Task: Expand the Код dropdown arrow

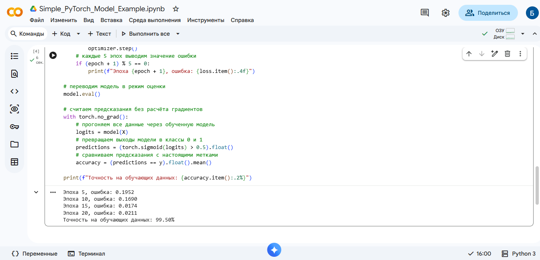Action: click(x=78, y=34)
